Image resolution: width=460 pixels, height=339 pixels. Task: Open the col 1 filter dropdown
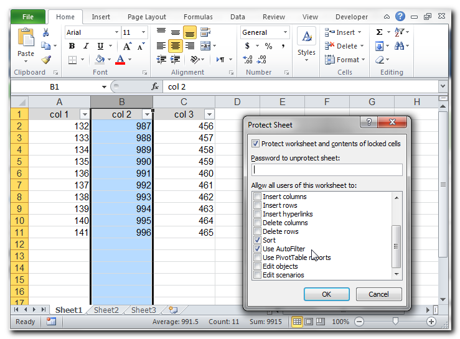[85, 114]
